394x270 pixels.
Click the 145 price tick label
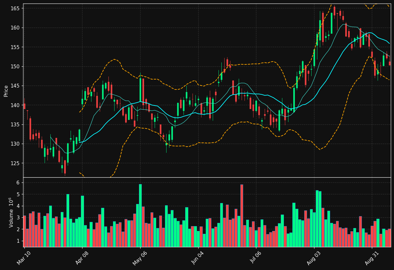[14, 86]
